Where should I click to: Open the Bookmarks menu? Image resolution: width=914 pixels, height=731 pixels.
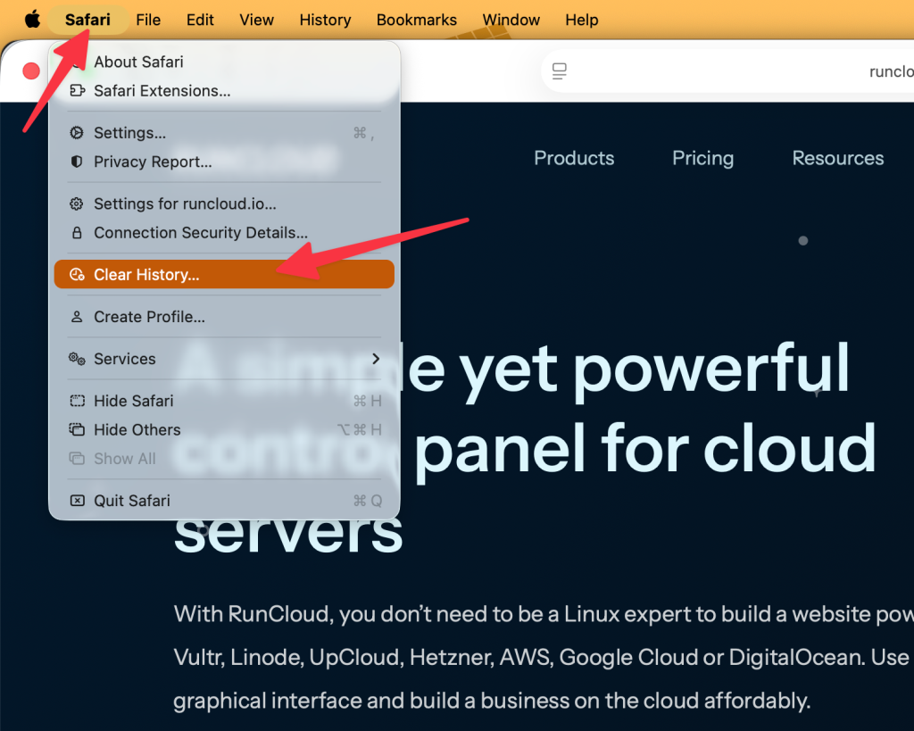click(x=416, y=19)
